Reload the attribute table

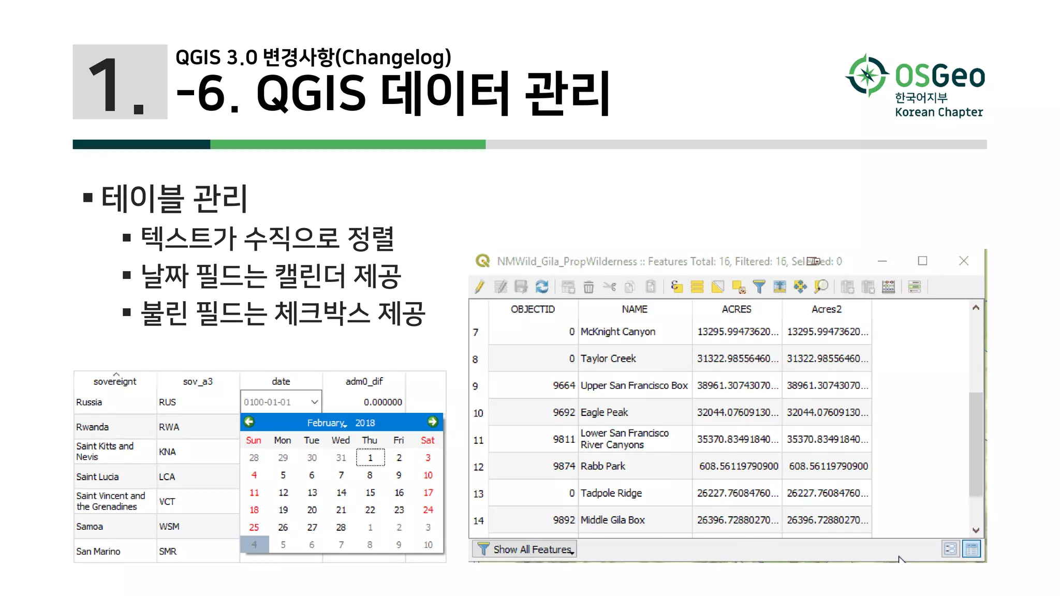pyautogui.click(x=542, y=287)
